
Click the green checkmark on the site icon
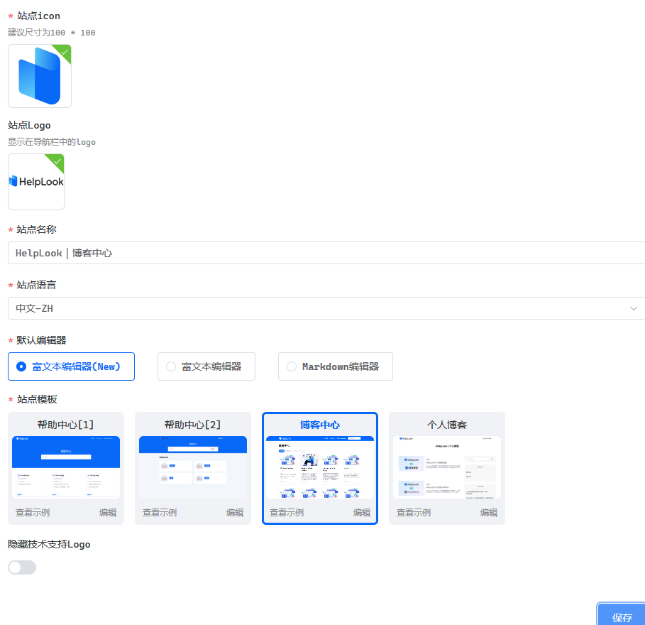[x=63, y=52]
